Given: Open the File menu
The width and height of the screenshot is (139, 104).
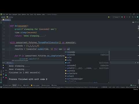Looking at the screenshot, I should tap(4, 14).
